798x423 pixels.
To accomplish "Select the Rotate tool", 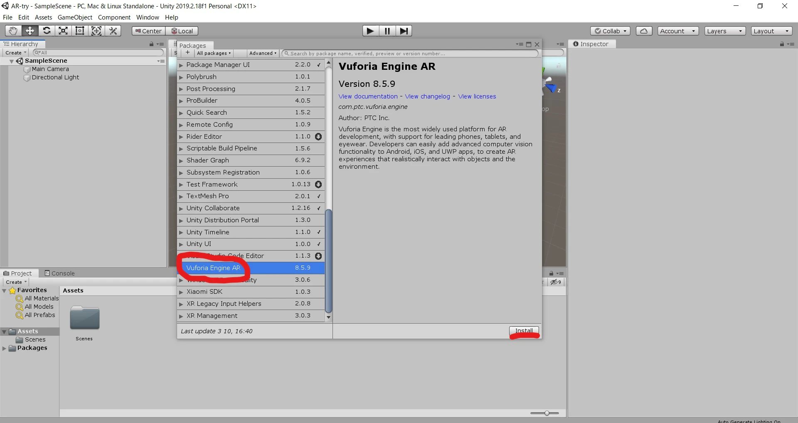I will [47, 31].
